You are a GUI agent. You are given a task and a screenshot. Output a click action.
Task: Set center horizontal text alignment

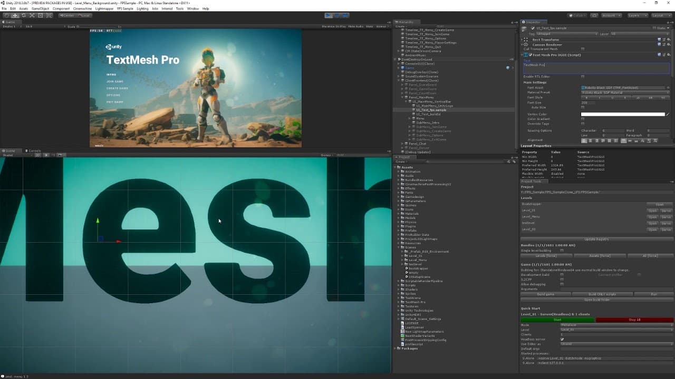591,141
